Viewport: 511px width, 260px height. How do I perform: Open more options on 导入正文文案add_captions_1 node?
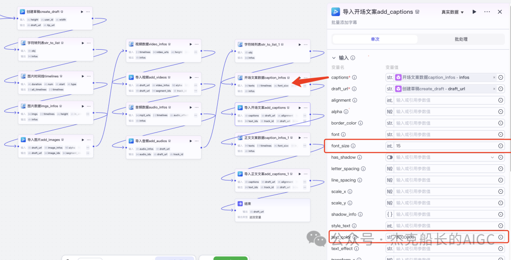pyautogui.click(x=305, y=174)
